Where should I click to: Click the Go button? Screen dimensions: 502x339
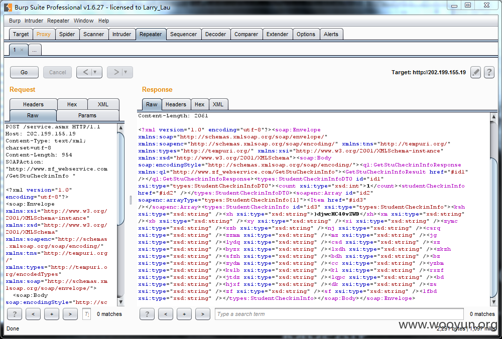coord(24,72)
